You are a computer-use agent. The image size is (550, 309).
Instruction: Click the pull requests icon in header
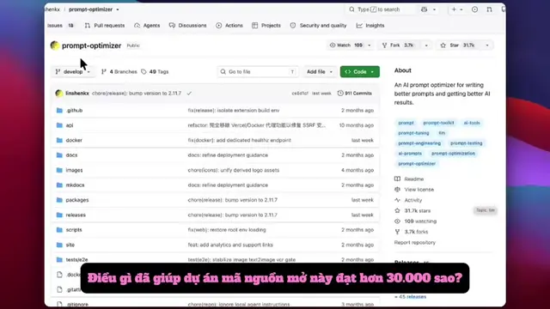point(489,9)
